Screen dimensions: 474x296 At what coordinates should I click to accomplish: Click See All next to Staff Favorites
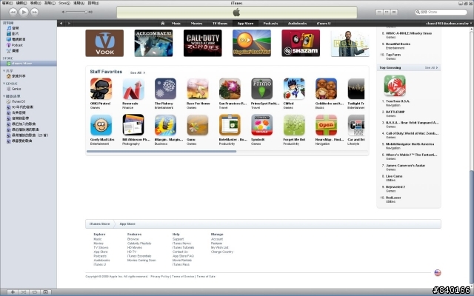138,73
